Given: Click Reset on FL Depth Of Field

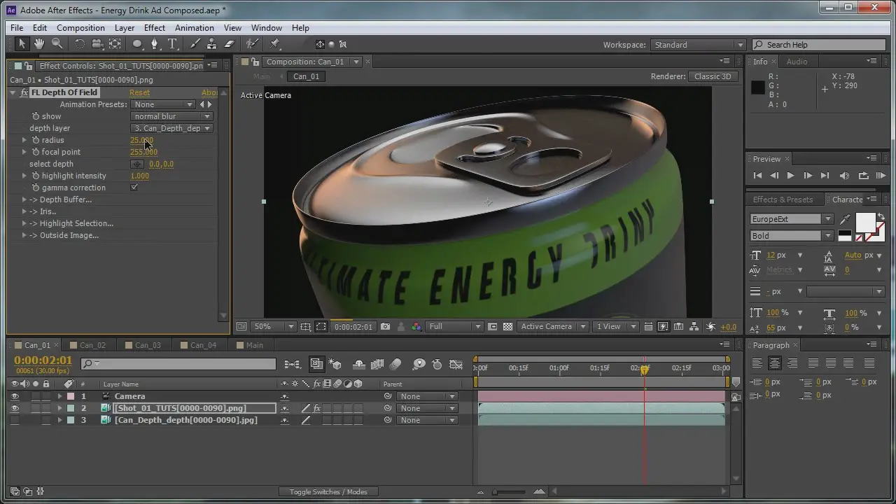Looking at the screenshot, I should [x=139, y=92].
